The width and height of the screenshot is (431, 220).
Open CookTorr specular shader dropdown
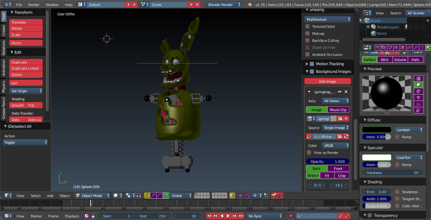click(x=409, y=158)
